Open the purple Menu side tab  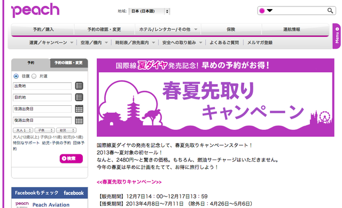[x=337, y=36]
